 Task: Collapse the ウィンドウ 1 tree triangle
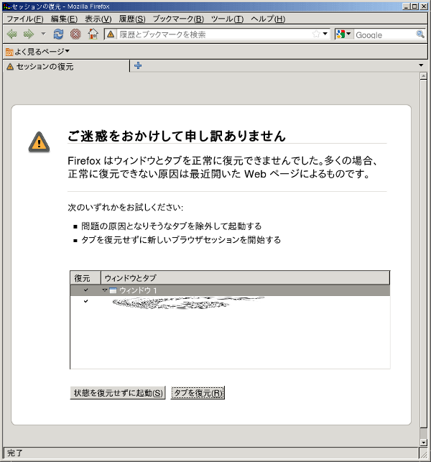point(104,290)
